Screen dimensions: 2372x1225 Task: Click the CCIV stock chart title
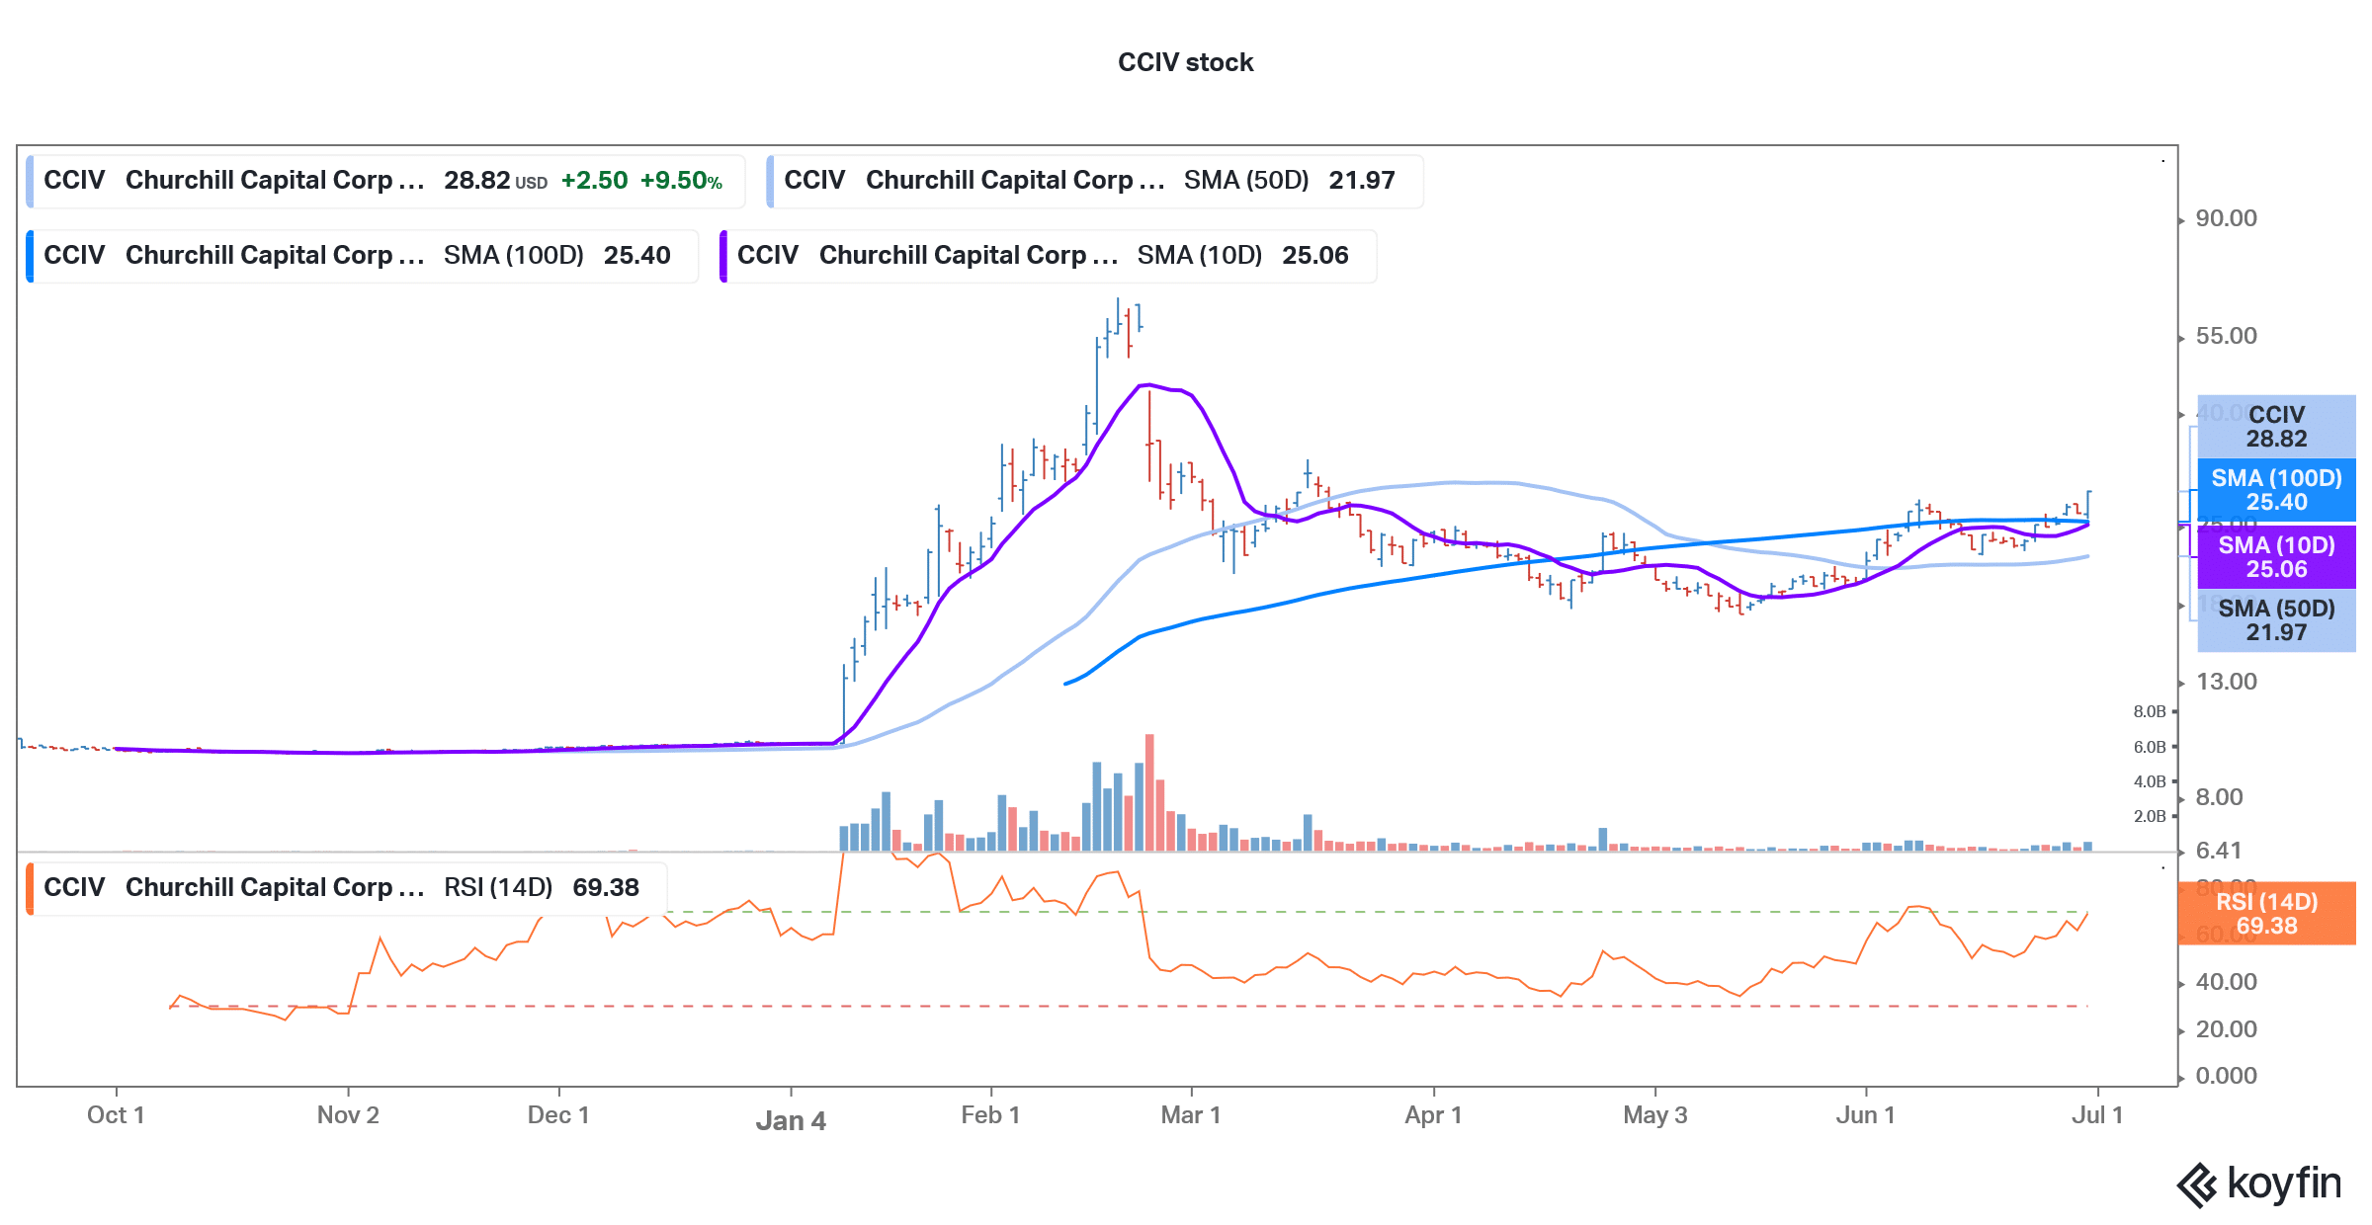pyautogui.click(x=1185, y=62)
